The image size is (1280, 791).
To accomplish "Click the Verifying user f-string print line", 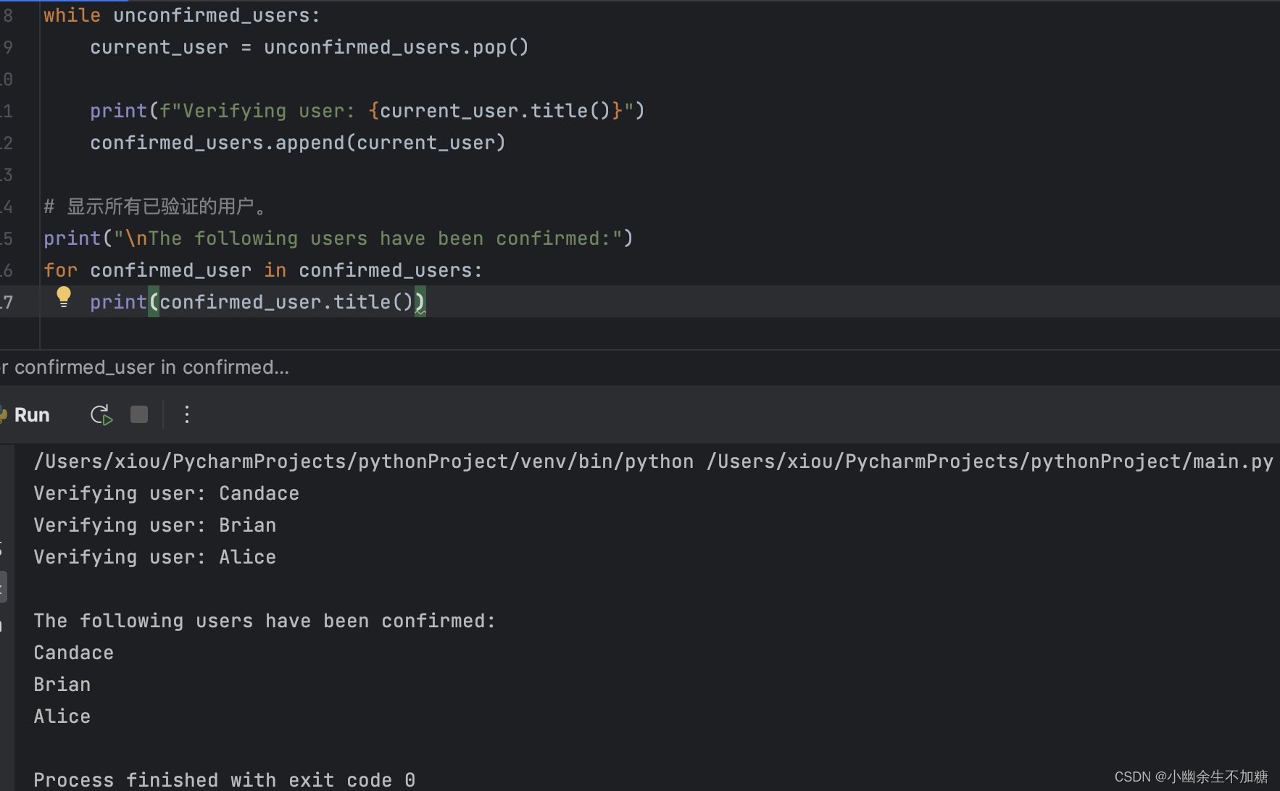I will coord(367,111).
